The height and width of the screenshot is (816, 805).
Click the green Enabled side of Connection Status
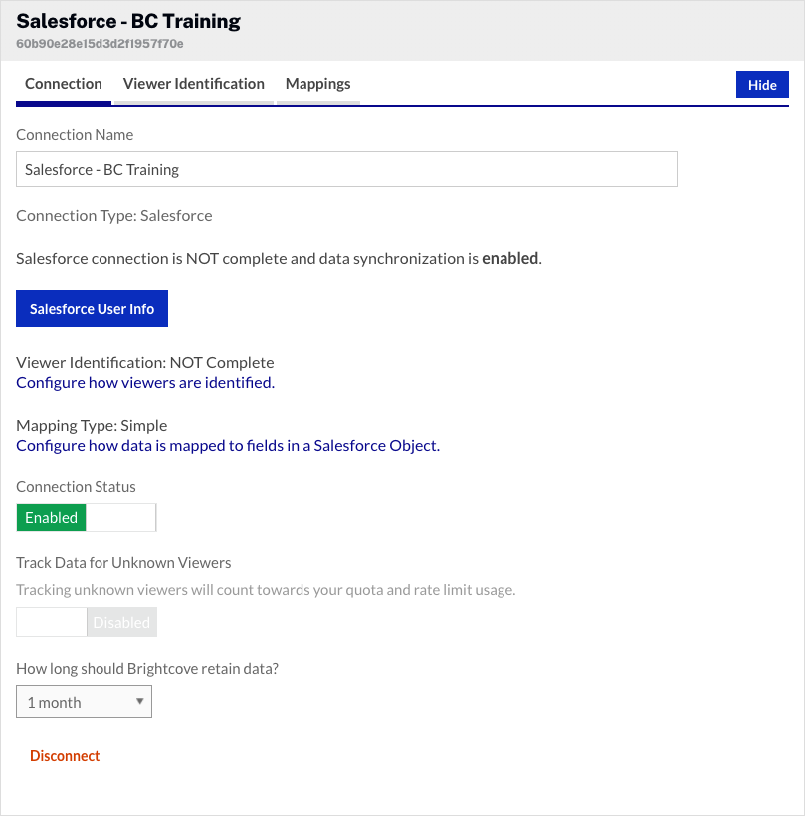pyautogui.click(x=52, y=517)
